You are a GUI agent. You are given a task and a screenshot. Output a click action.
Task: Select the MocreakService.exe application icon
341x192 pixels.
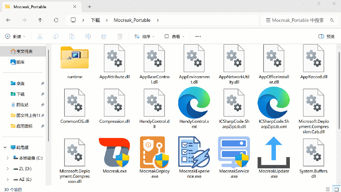click(x=234, y=152)
